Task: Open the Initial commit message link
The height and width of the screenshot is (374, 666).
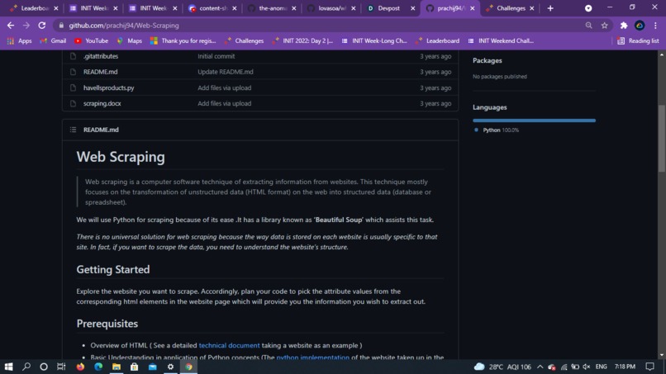Action: [x=216, y=56]
